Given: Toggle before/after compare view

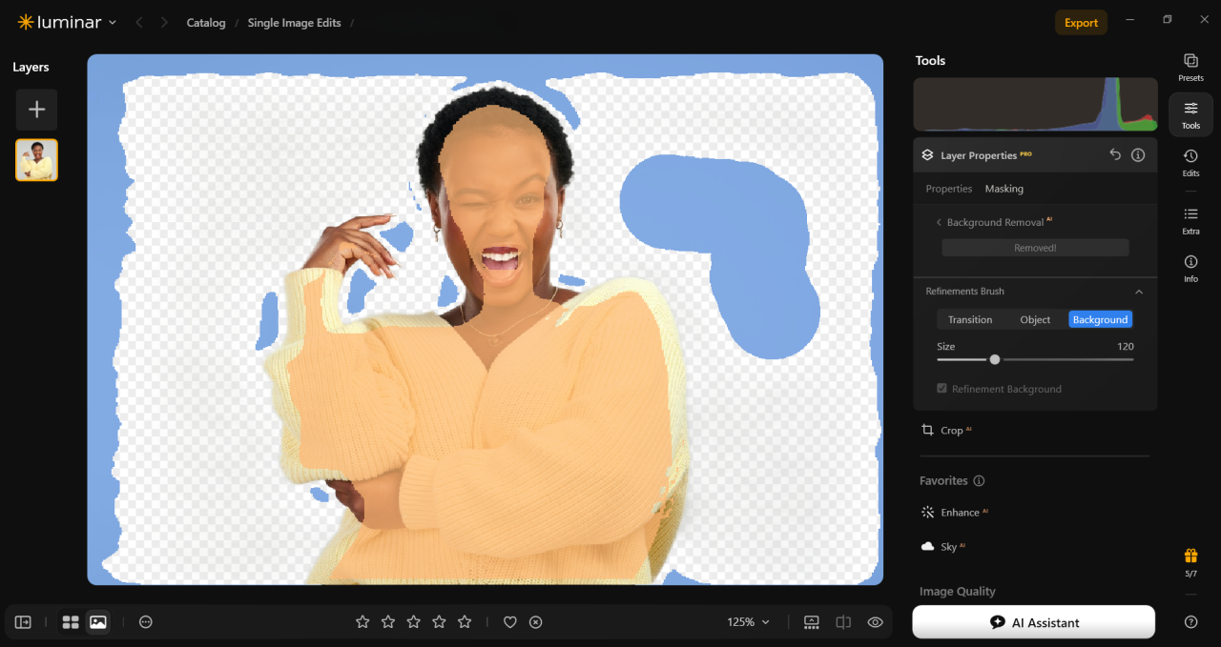Looking at the screenshot, I should point(843,622).
